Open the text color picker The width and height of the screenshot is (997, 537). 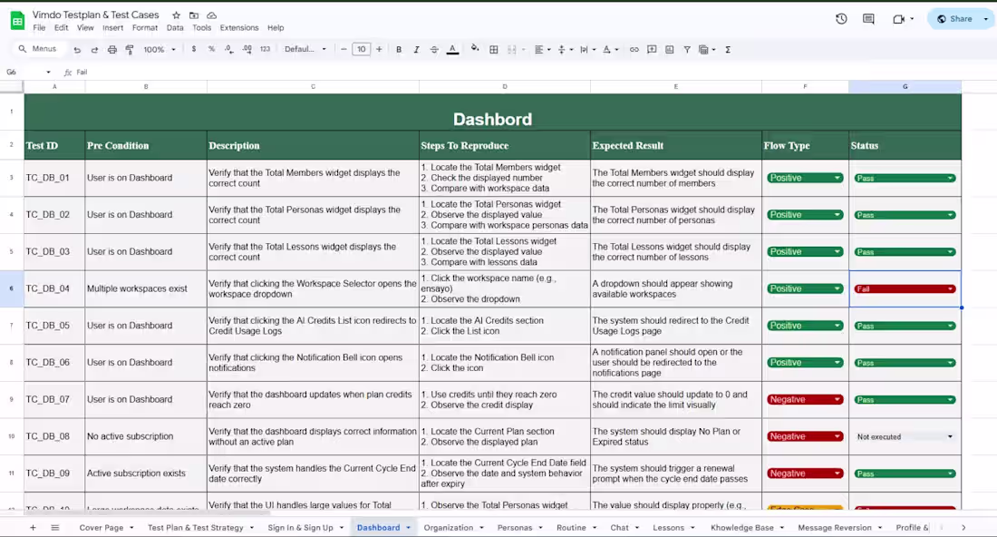(x=452, y=49)
